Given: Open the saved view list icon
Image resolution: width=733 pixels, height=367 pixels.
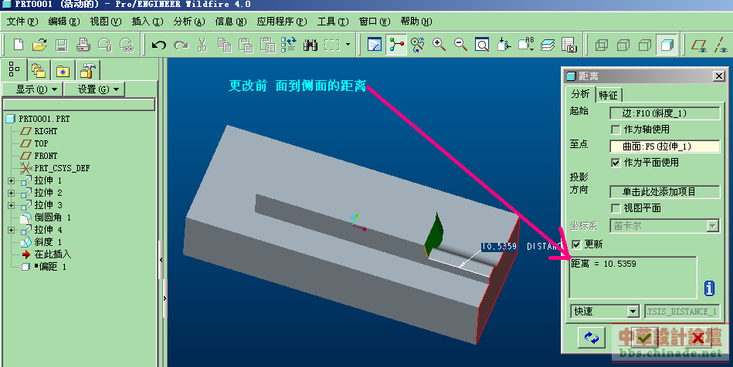Looking at the screenshot, I should pos(526,45).
